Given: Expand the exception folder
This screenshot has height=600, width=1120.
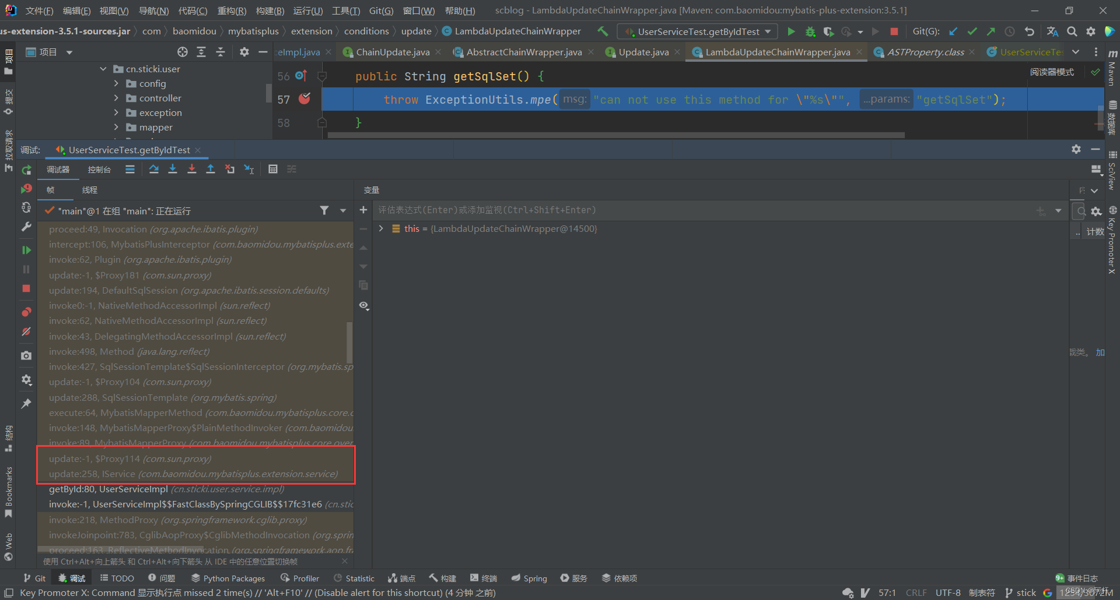Looking at the screenshot, I should click(116, 112).
